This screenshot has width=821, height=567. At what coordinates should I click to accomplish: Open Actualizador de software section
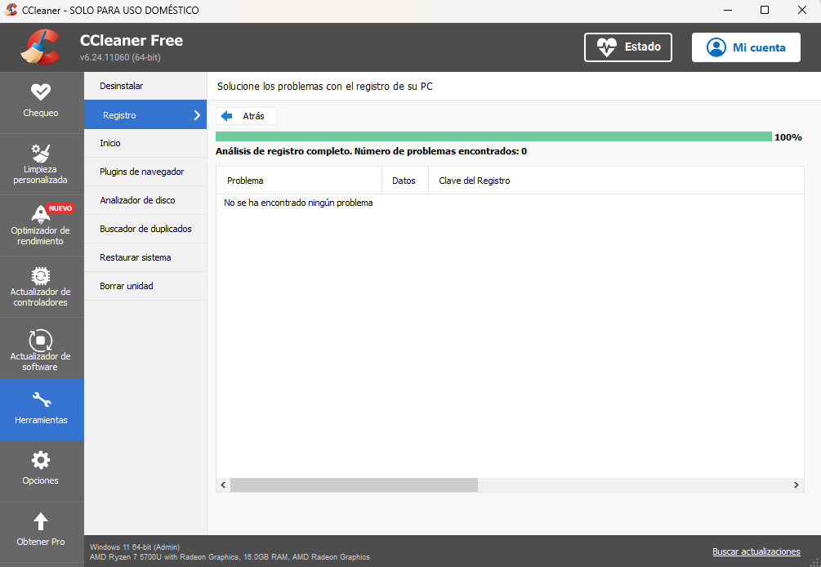click(x=42, y=348)
